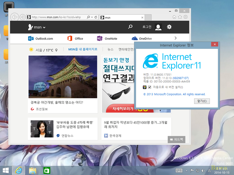Click the taskbar clock date 2014-10-15
This screenshot has width=234, height=175.
[222, 172]
